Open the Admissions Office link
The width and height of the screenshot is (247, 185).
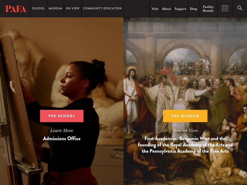click(x=62, y=138)
